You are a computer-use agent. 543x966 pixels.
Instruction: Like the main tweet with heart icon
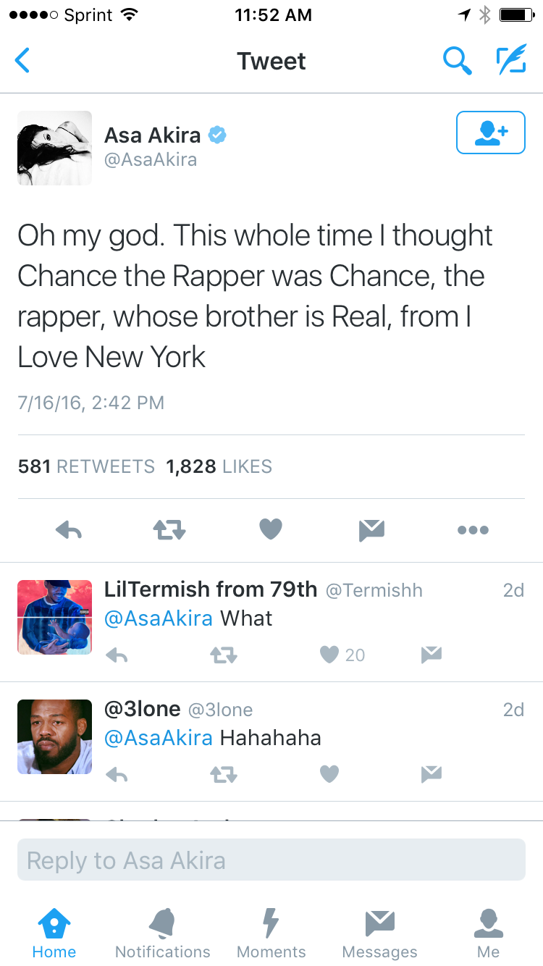pyautogui.click(x=270, y=531)
